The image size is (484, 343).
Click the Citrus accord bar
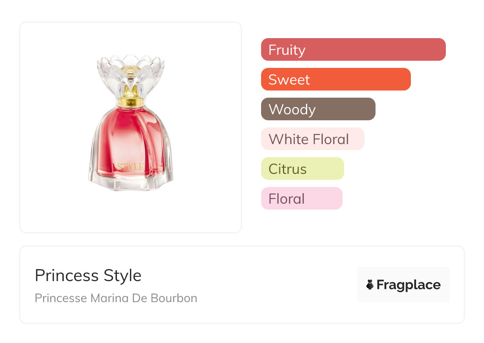point(302,169)
